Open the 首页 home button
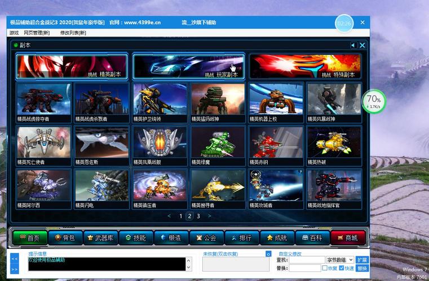Viewport: 429px width, 281px height. click(x=30, y=238)
